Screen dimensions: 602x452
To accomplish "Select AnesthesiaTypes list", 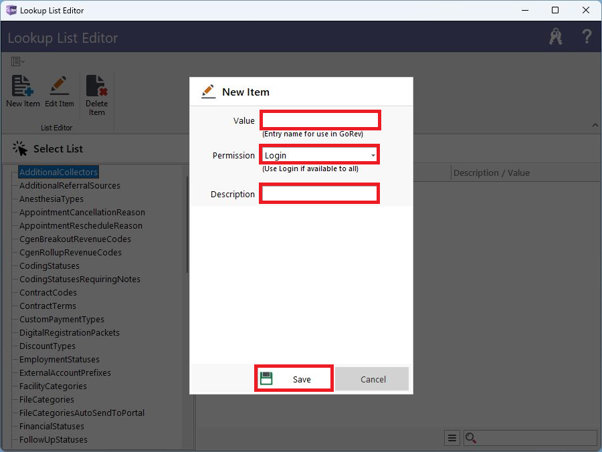I will (52, 199).
